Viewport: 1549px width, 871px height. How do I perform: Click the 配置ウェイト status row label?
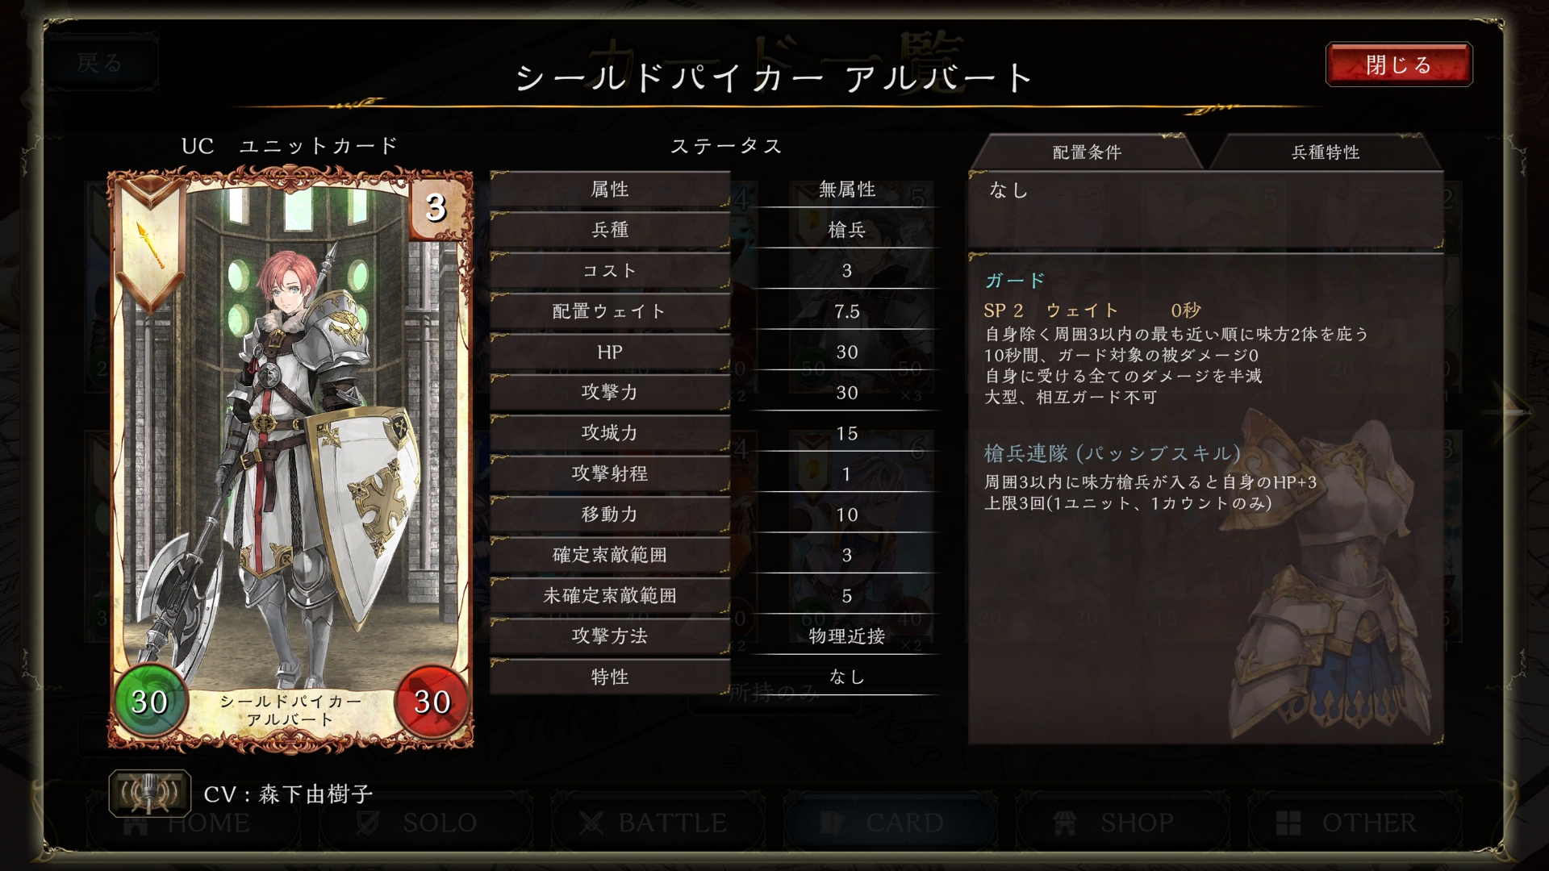click(x=610, y=311)
